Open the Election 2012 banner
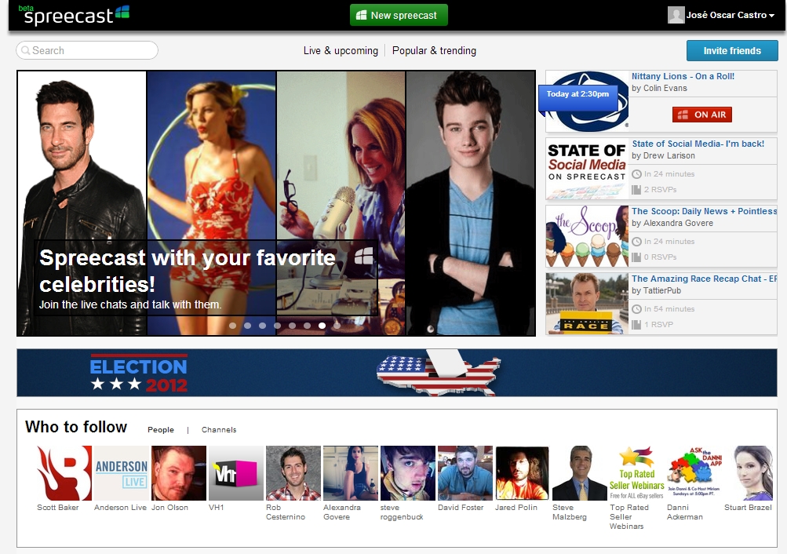787x554 pixels. coord(396,373)
